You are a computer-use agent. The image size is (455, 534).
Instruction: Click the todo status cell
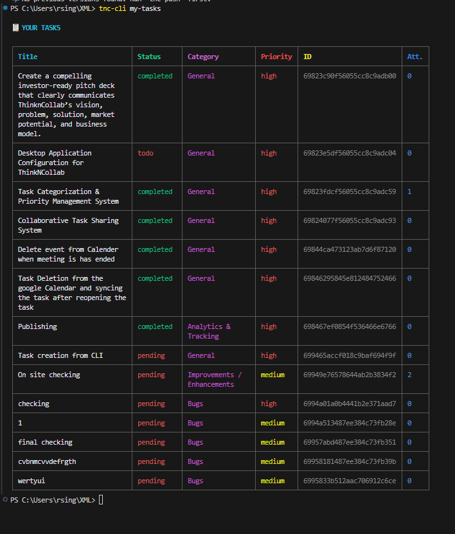click(145, 153)
